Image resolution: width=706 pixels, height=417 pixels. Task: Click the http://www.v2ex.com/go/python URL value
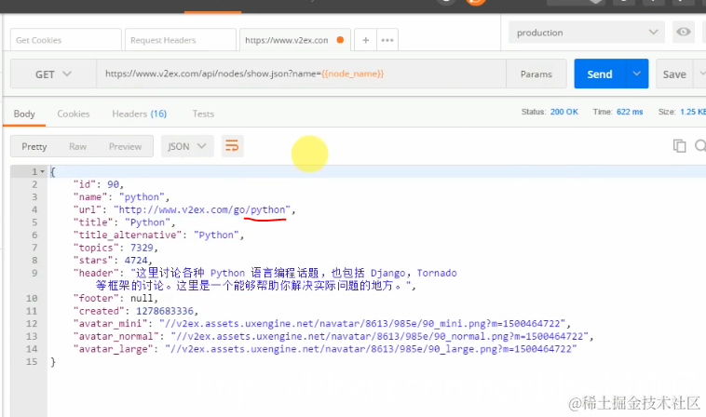pyautogui.click(x=202, y=209)
